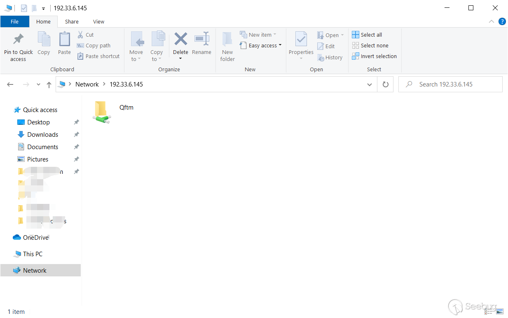The height and width of the screenshot is (318, 508).
Task: Open the Help question mark icon
Action: click(502, 22)
